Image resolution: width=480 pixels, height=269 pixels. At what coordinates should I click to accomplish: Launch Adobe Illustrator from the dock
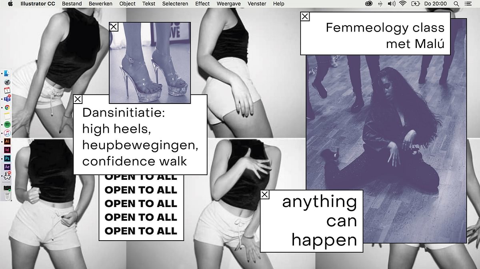[7, 141]
